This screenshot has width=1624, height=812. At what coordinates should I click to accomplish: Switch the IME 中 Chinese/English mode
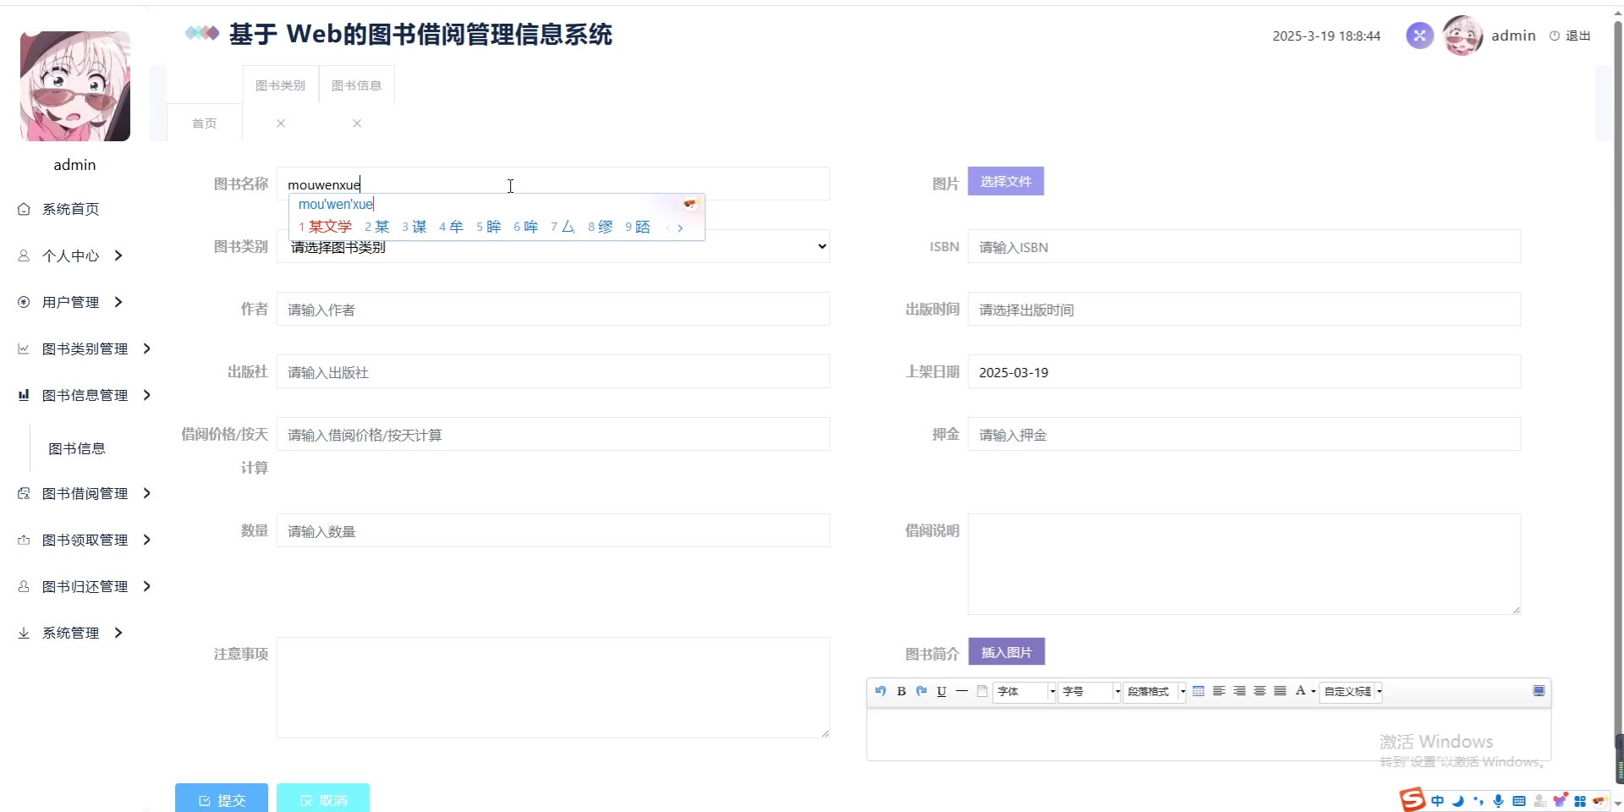pos(1438,801)
